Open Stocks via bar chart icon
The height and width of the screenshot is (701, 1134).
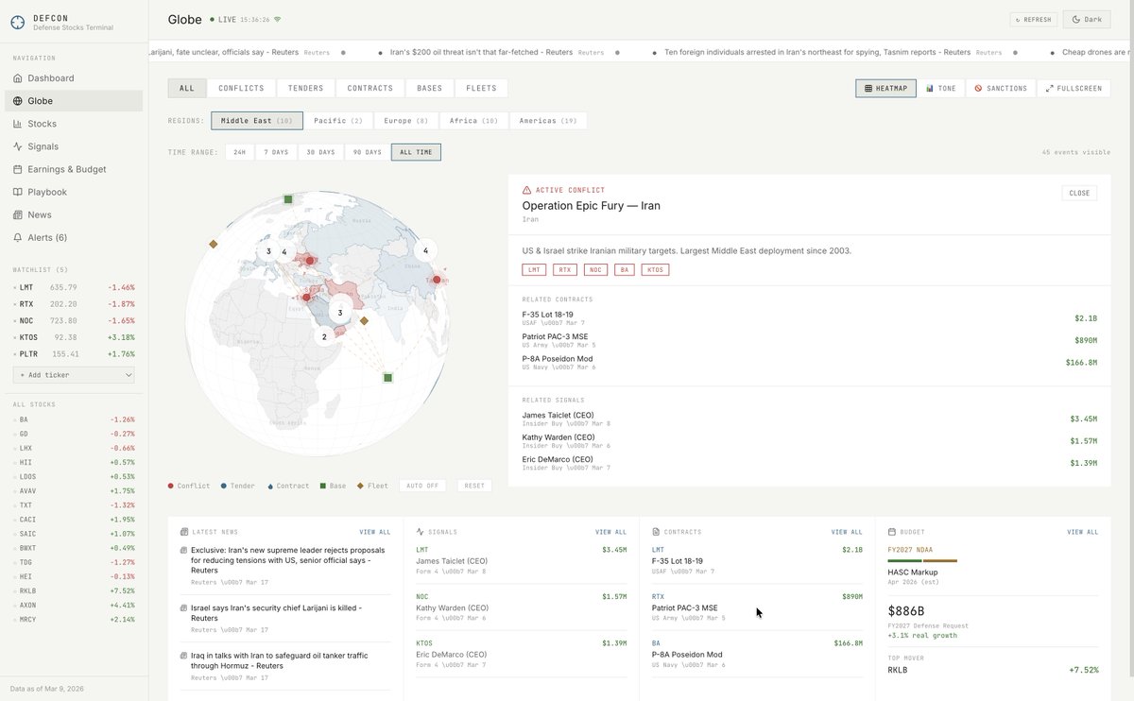point(19,124)
